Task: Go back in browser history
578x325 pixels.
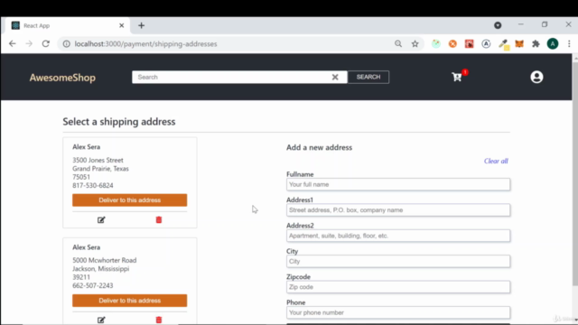Action: point(13,44)
